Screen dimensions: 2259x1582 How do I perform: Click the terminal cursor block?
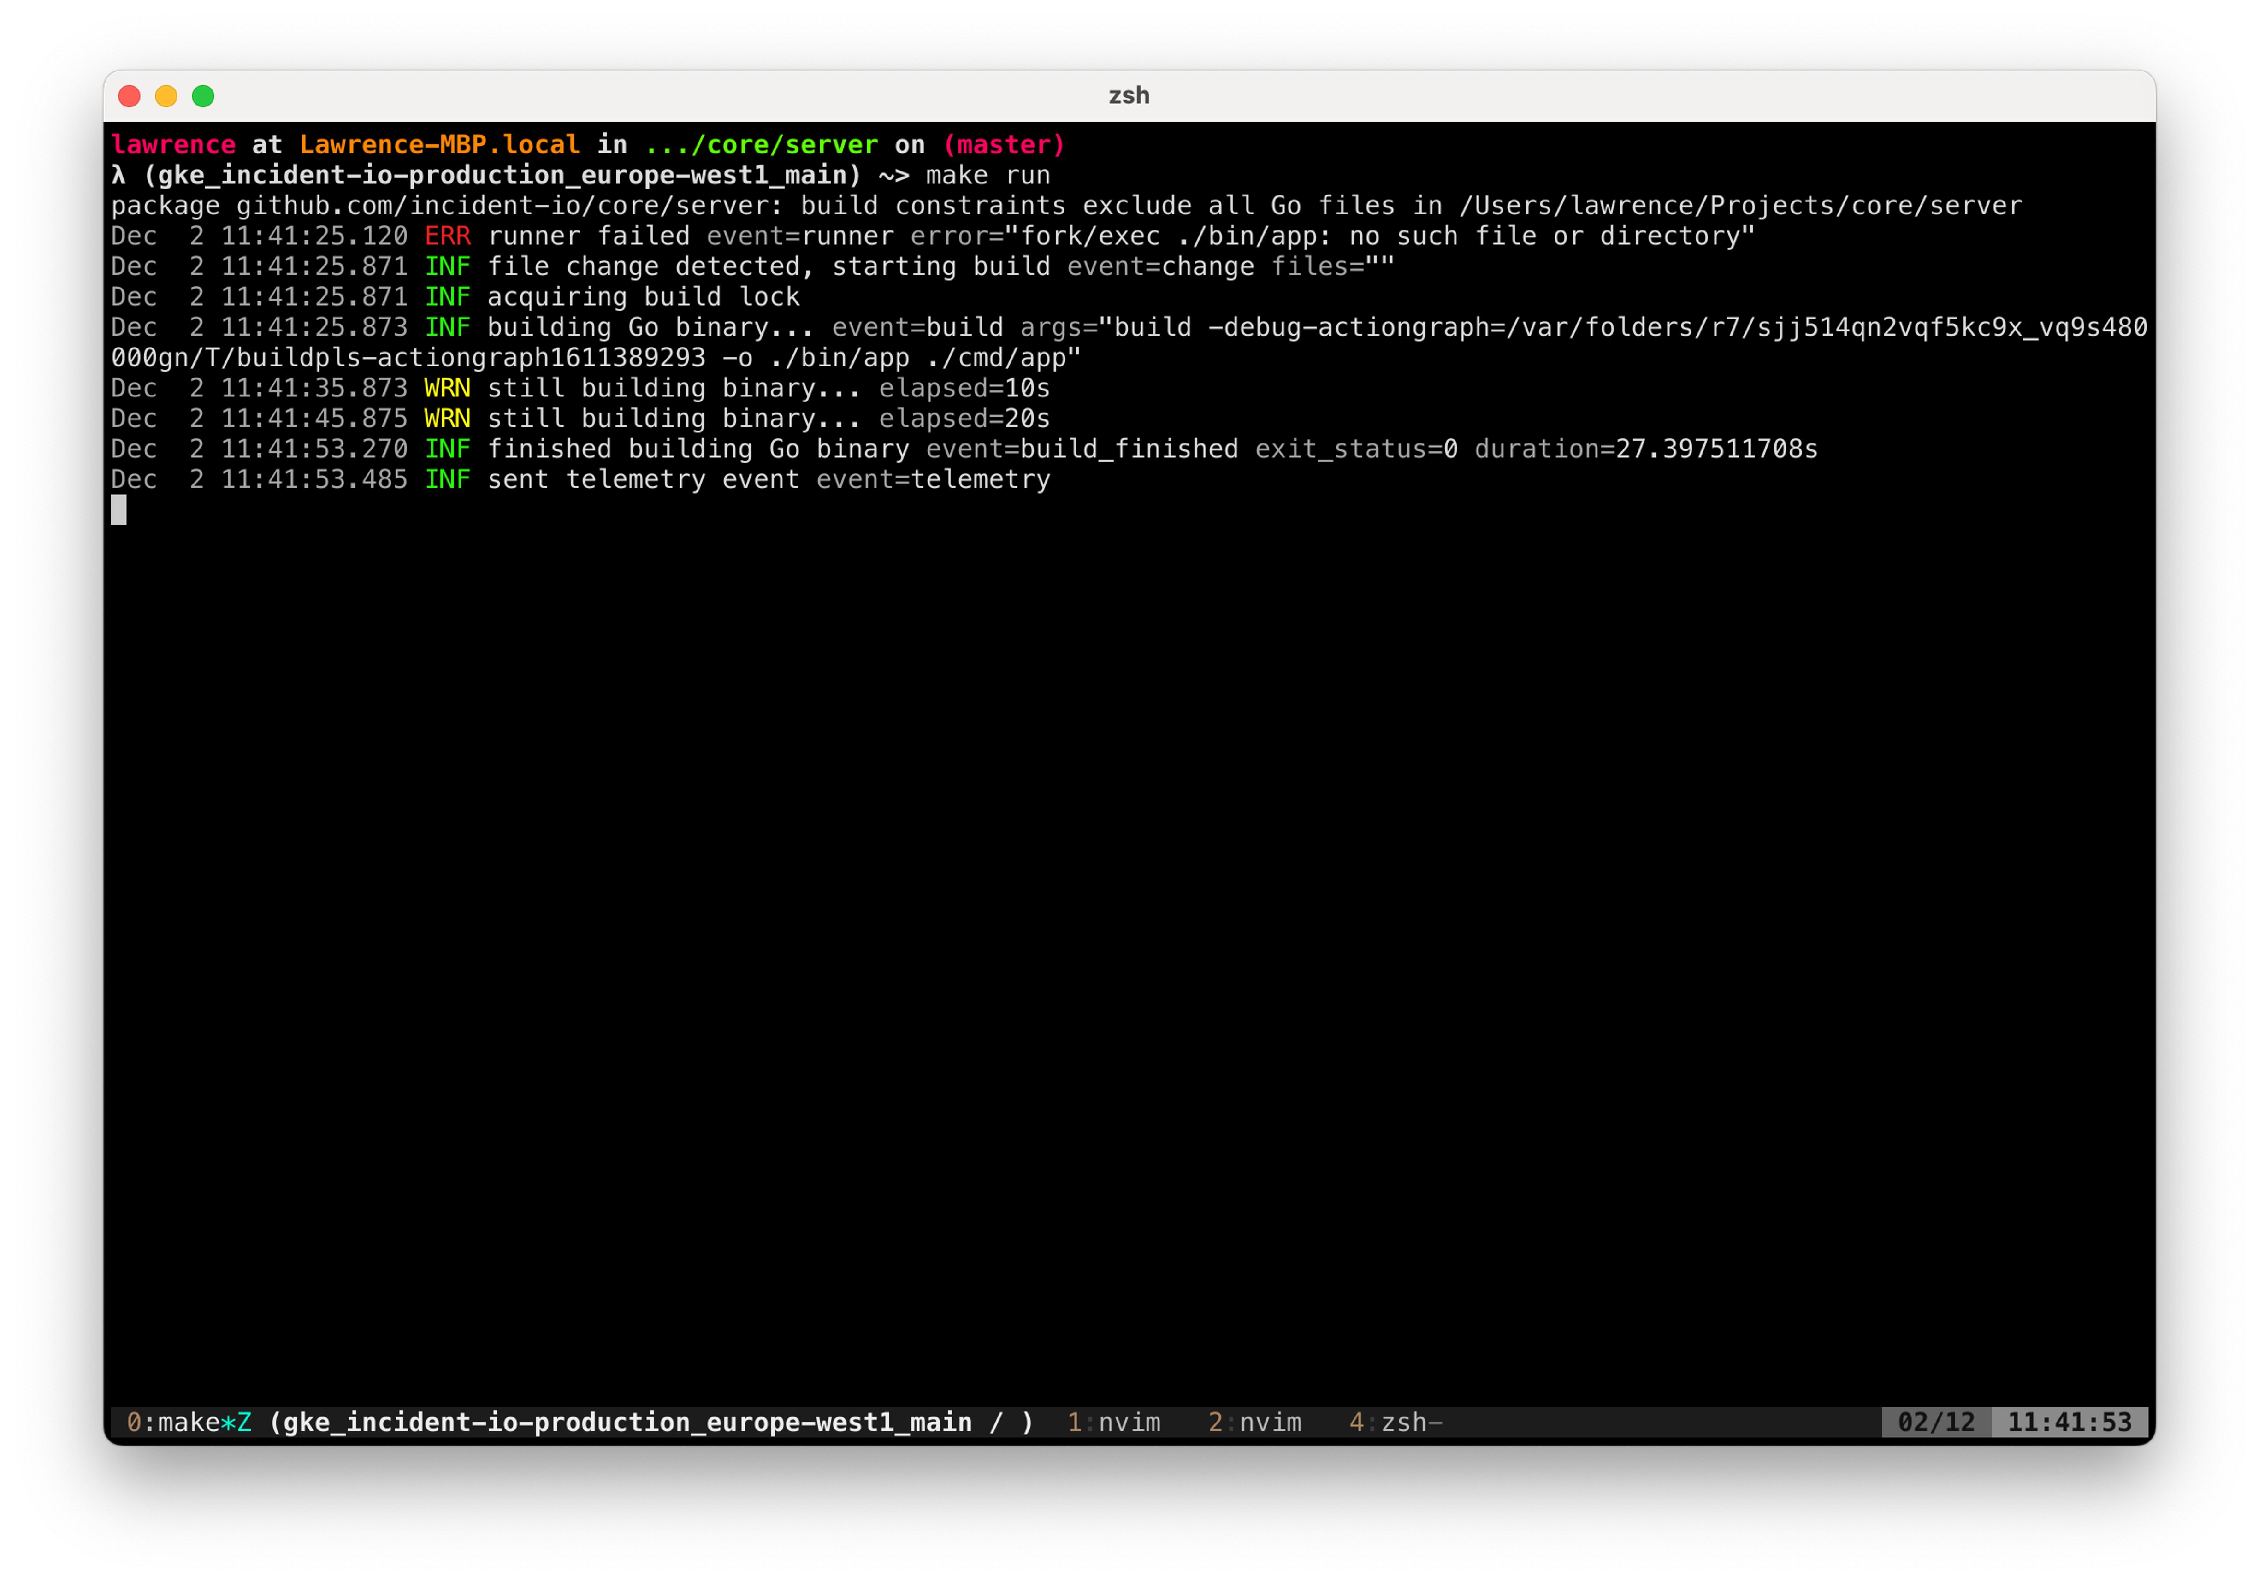(x=119, y=510)
